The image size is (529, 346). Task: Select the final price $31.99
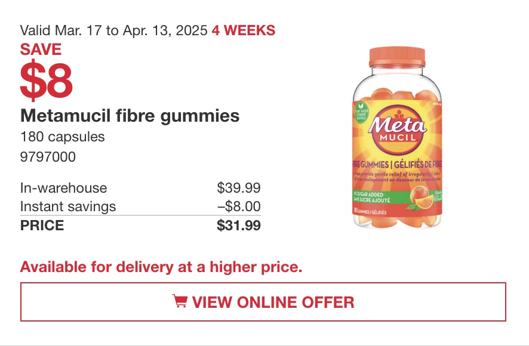coord(238,225)
